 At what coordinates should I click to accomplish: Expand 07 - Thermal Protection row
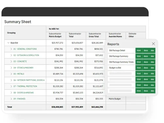coord(11,86)
